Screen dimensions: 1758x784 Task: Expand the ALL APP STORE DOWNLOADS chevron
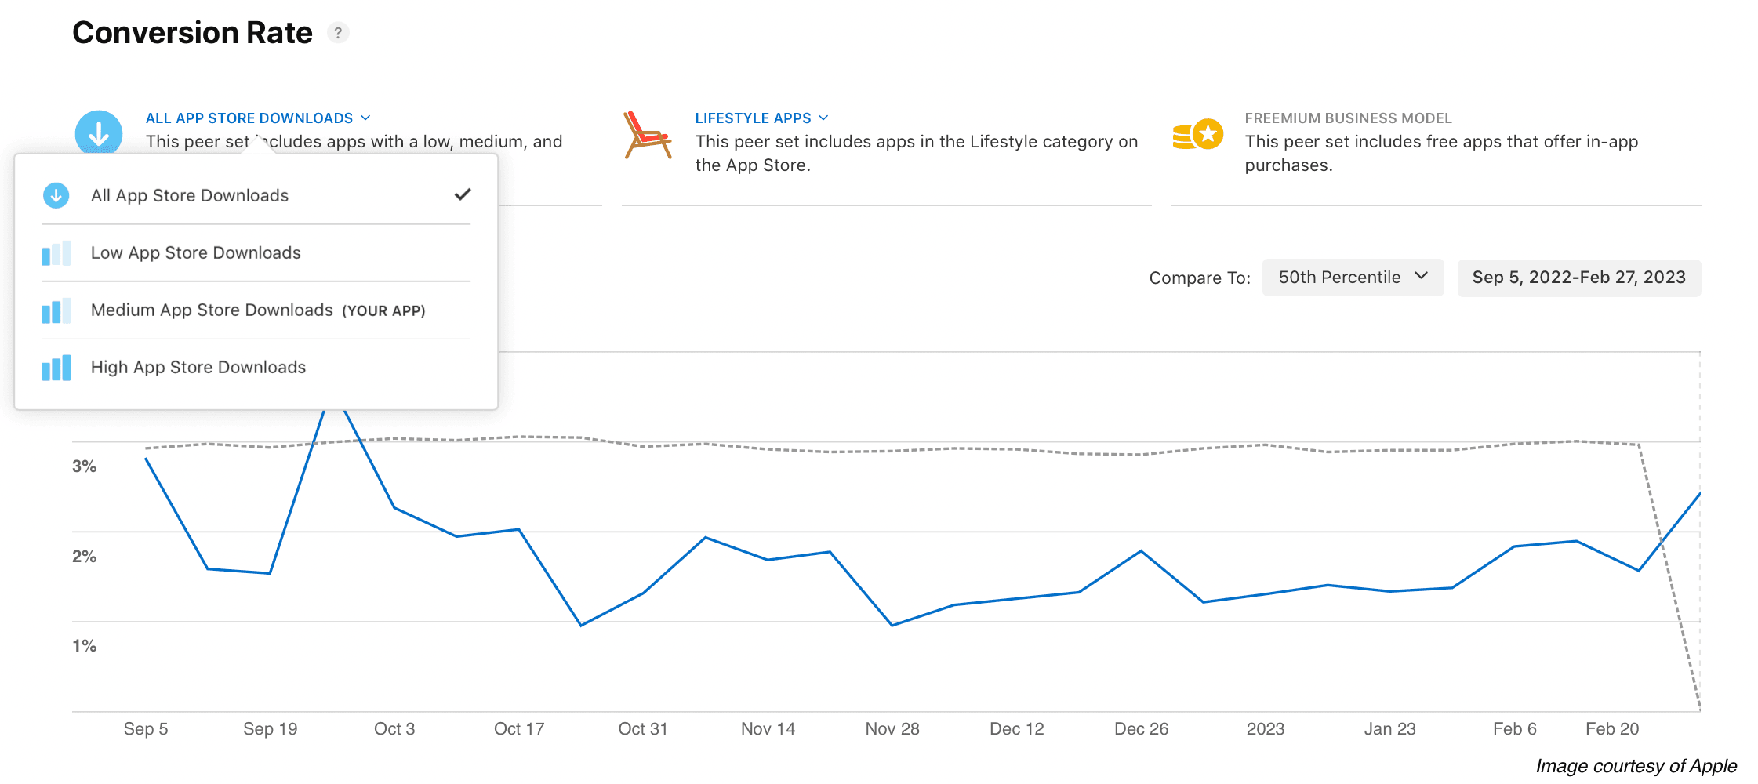(365, 118)
